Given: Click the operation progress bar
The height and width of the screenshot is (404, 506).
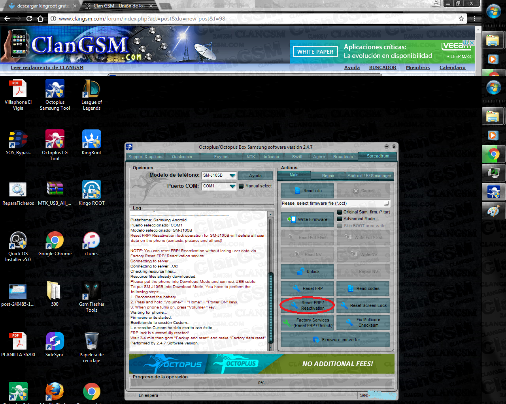Looking at the screenshot, I should [261, 383].
